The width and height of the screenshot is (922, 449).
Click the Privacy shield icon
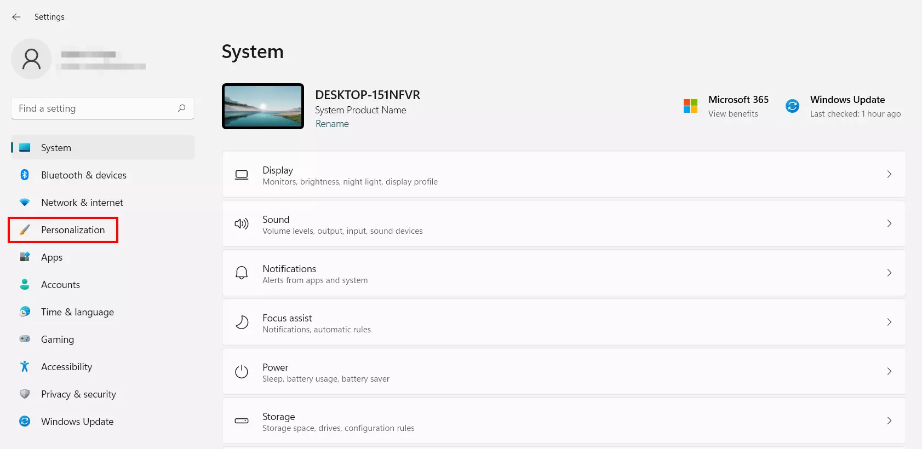25,394
